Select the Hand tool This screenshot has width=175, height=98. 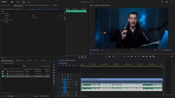pyautogui.click(x=54, y=81)
